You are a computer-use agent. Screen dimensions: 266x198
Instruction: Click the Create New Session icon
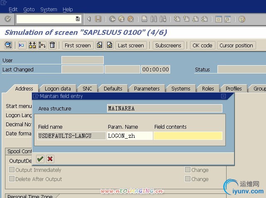[219, 19]
